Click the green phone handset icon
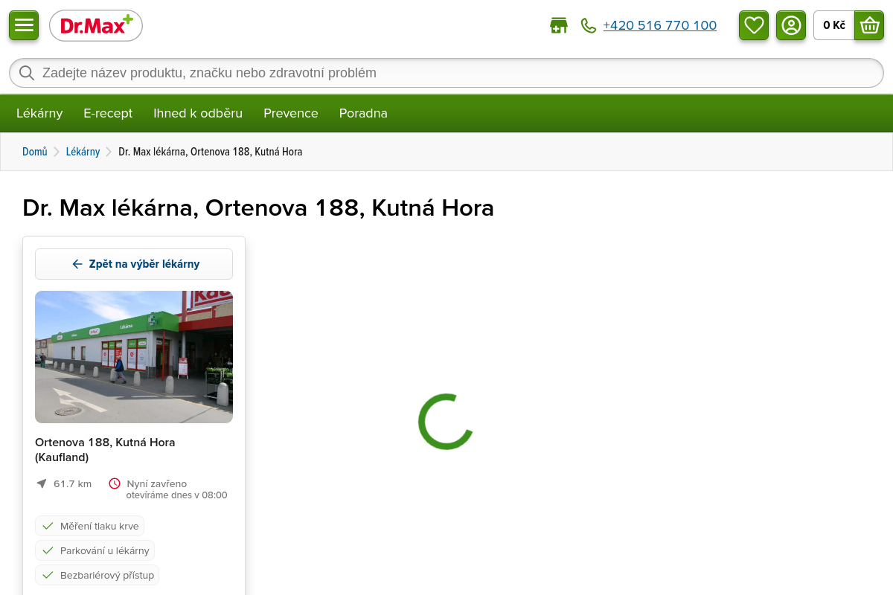 pyautogui.click(x=589, y=26)
